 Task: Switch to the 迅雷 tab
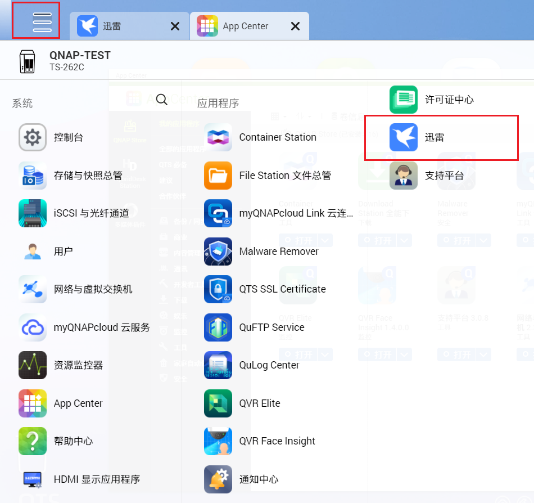point(112,26)
